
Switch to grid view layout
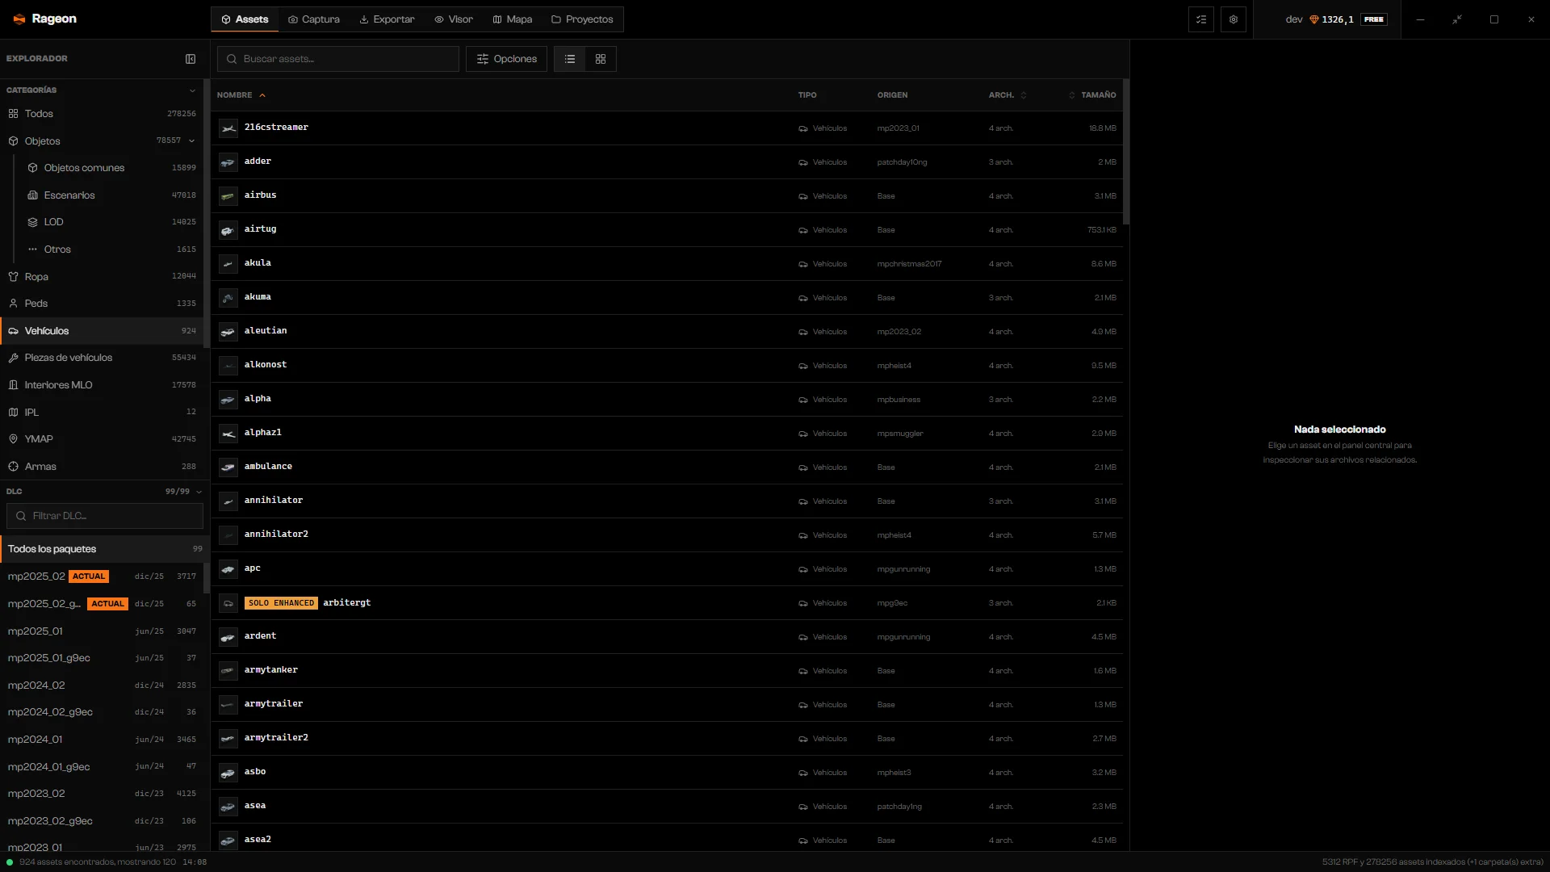click(x=601, y=59)
